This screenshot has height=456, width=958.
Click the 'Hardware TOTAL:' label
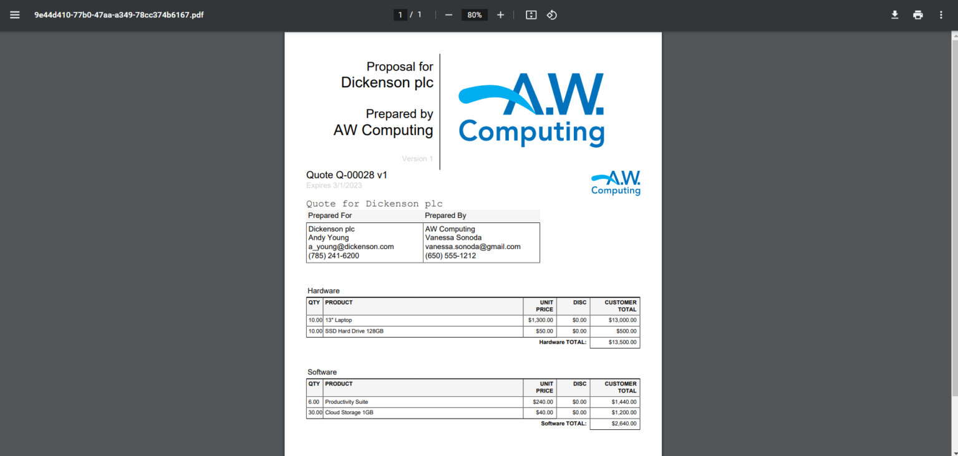coord(563,342)
